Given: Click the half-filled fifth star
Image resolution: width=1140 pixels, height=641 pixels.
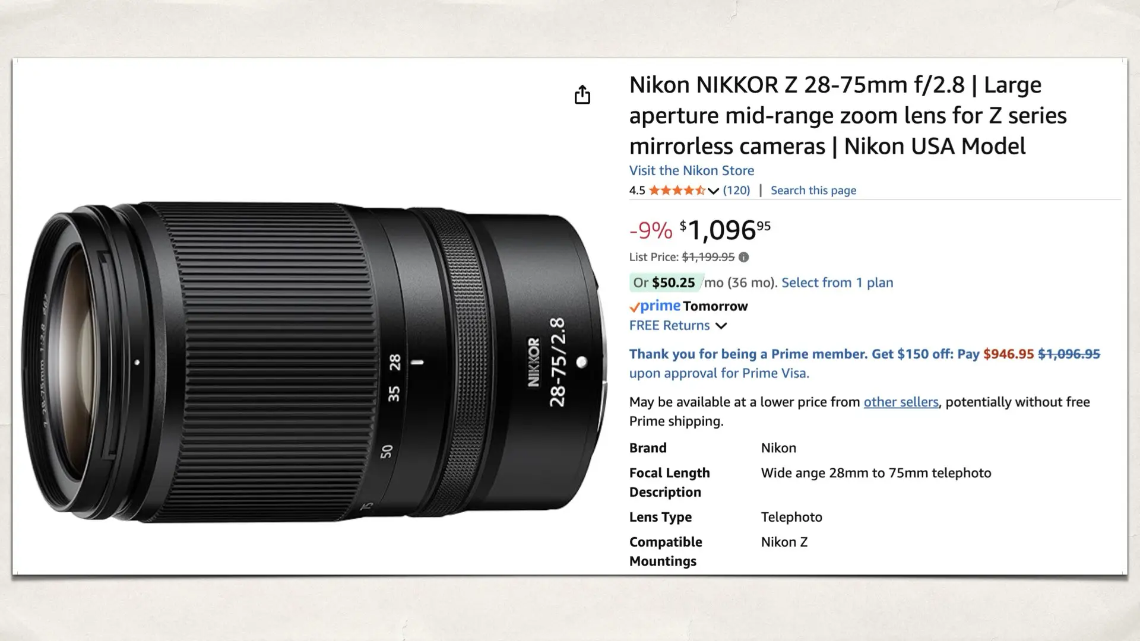Looking at the screenshot, I should point(701,191).
